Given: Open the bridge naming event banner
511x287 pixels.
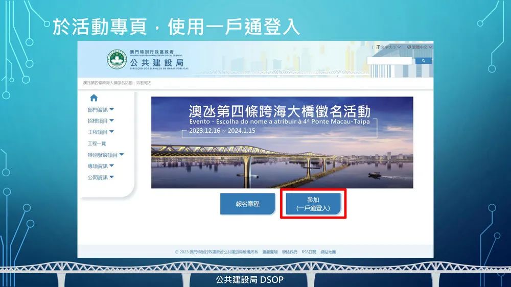Looking at the screenshot, I should 282,142.
